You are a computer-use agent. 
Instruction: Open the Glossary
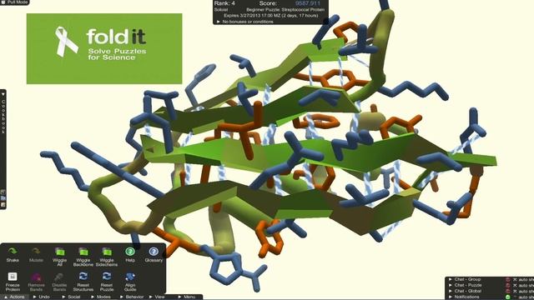pyautogui.click(x=154, y=255)
